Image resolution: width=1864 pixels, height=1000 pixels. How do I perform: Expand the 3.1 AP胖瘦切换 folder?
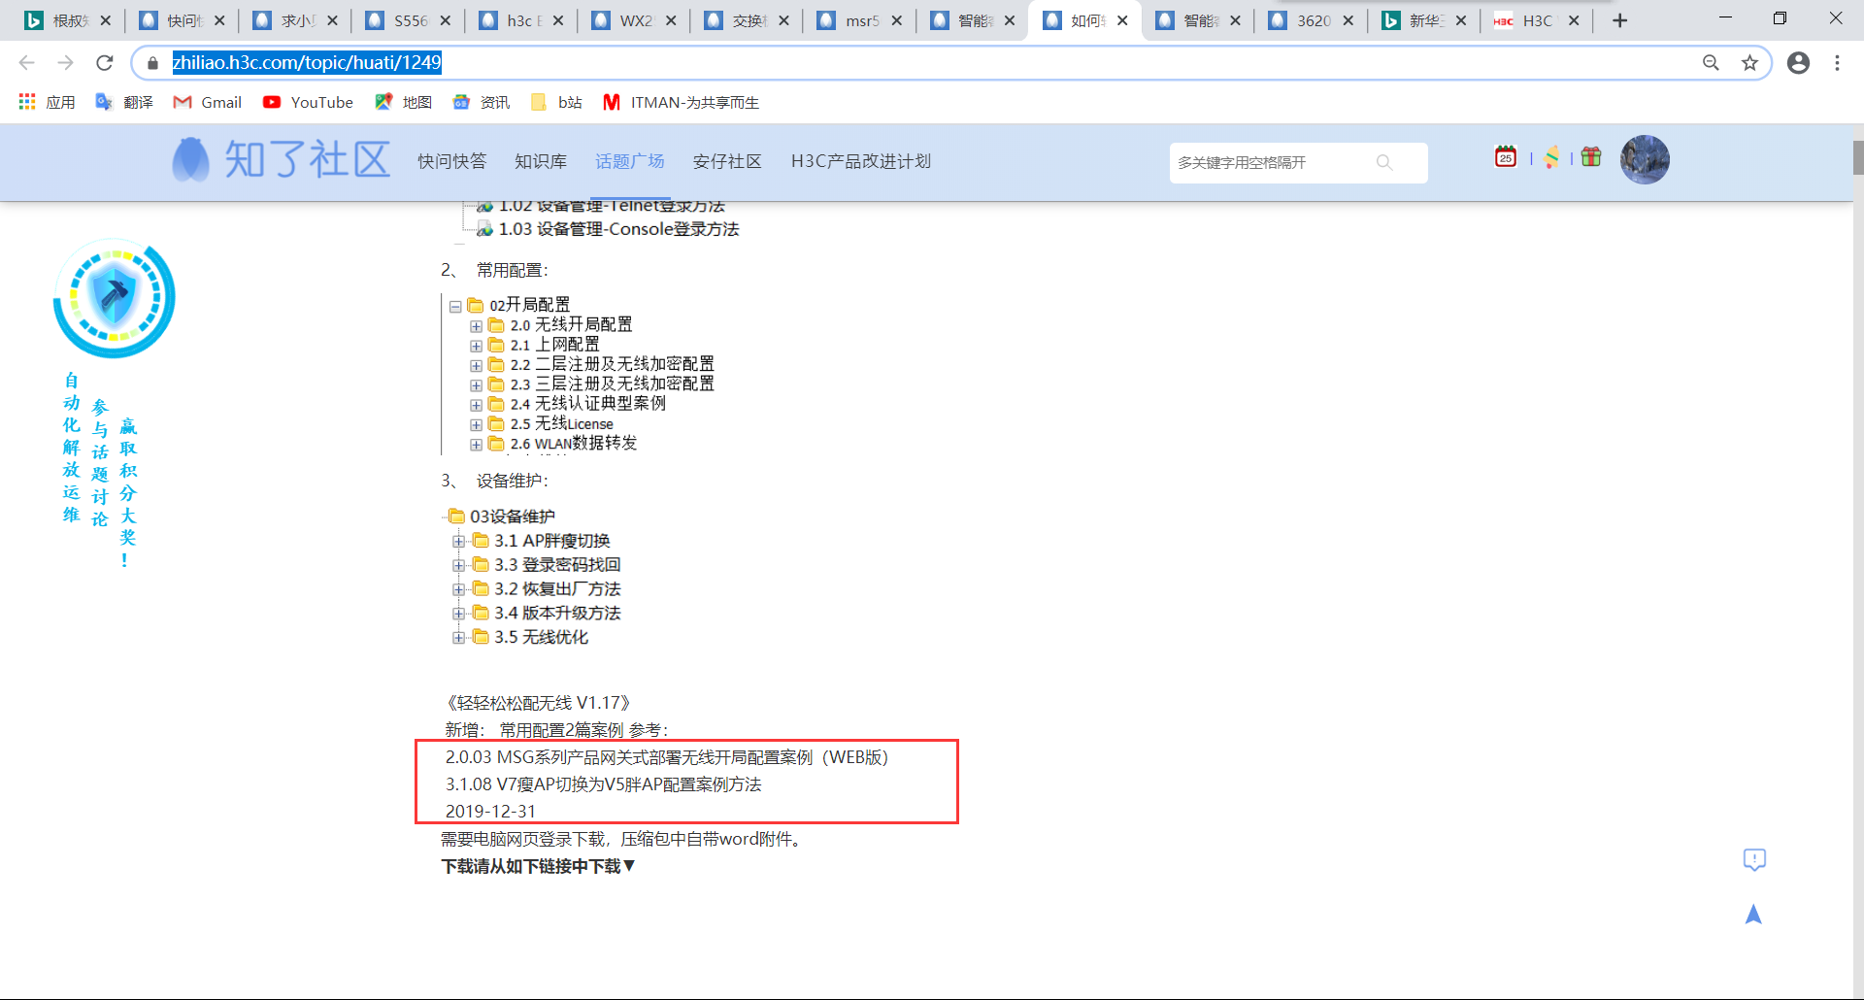click(458, 541)
